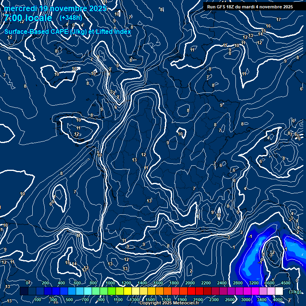This screenshot has height=306, width=306.
Task: Click the '17' contour label at top right
Action: pyautogui.click(x=279, y=20)
